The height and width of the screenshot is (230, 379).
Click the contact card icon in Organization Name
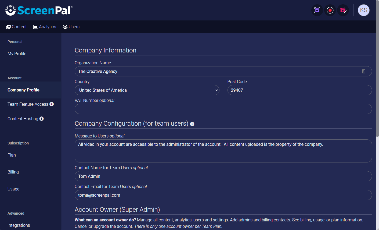[364, 71]
